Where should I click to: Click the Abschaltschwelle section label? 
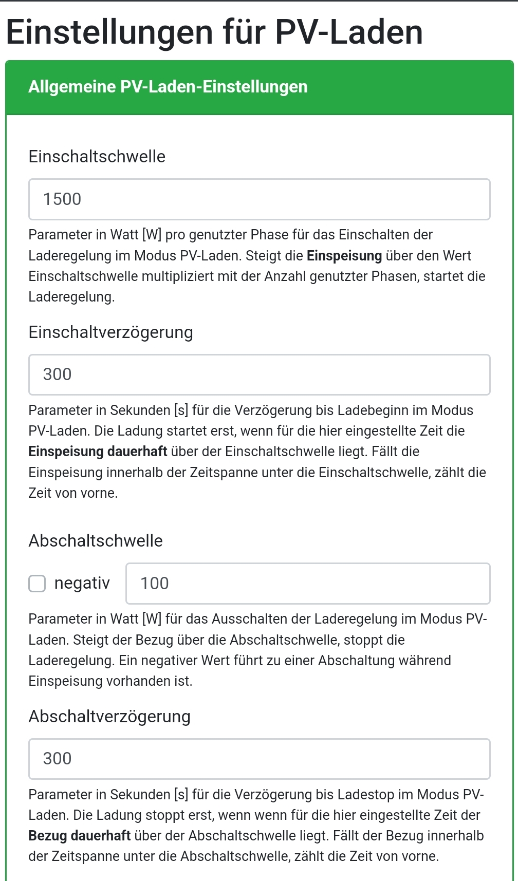coord(96,541)
